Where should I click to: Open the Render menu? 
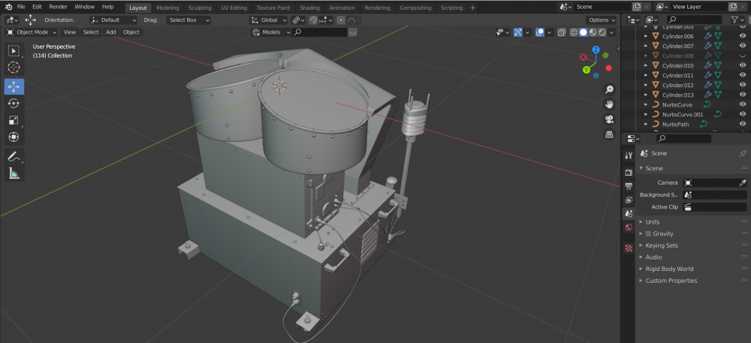pyautogui.click(x=58, y=7)
